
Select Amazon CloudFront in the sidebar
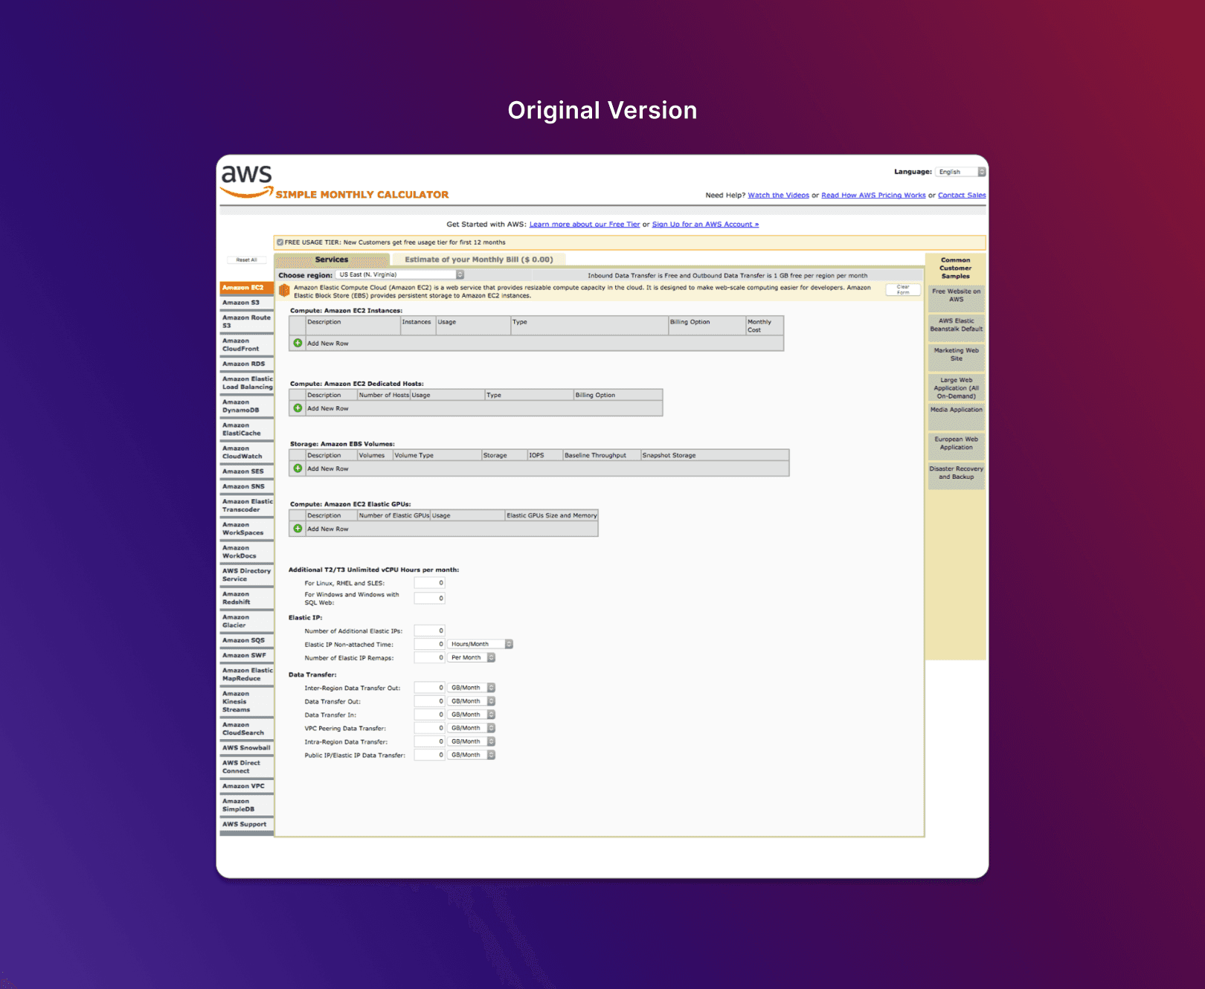click(247, 345)
